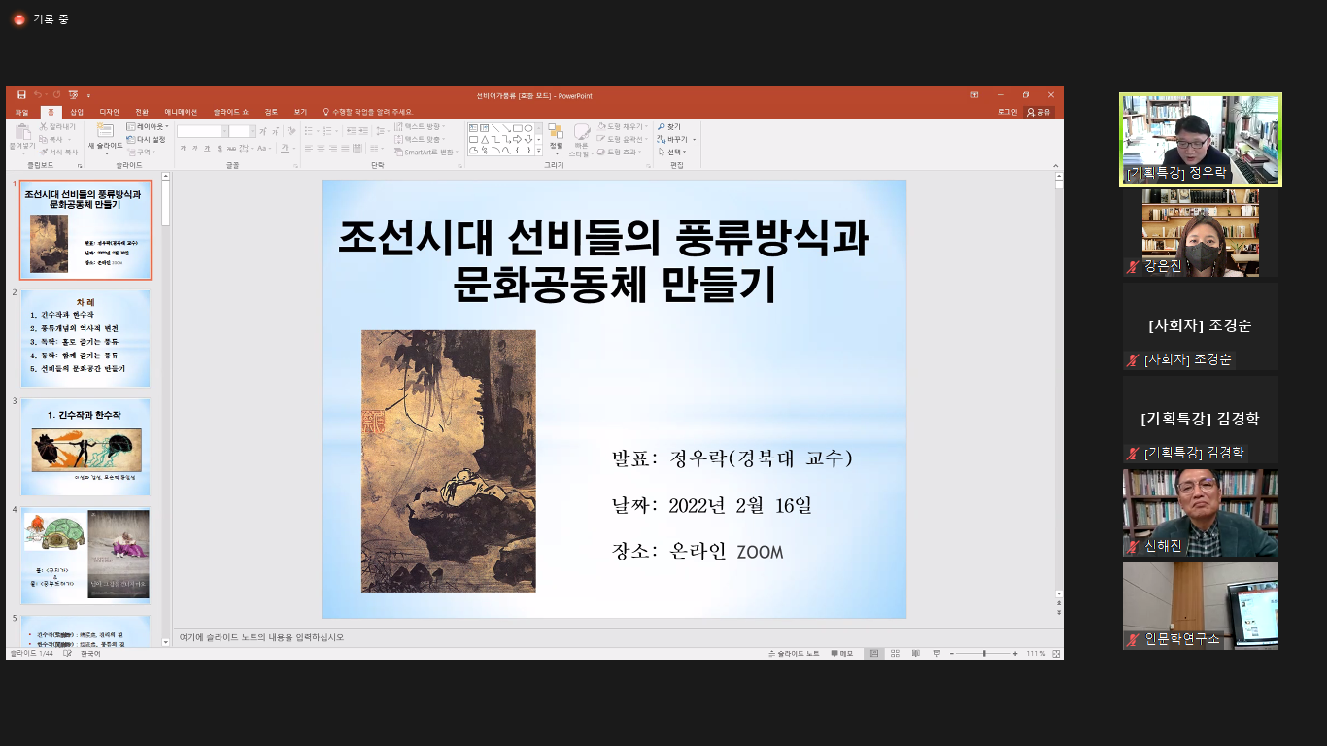
Task: Open 도형 윤곽선 (Shape Outline) dropdown
Action: [x=623, y=139]
